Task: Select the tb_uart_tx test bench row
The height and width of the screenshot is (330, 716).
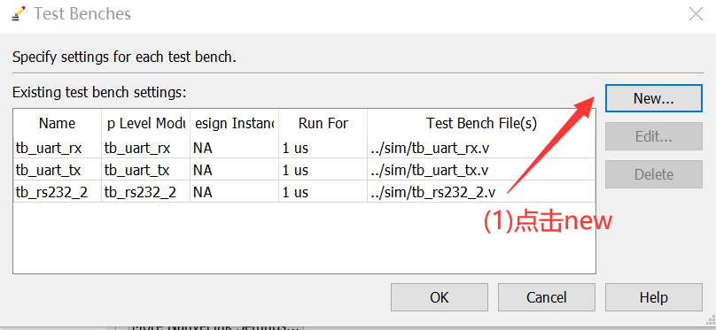Action: [304, 170]
